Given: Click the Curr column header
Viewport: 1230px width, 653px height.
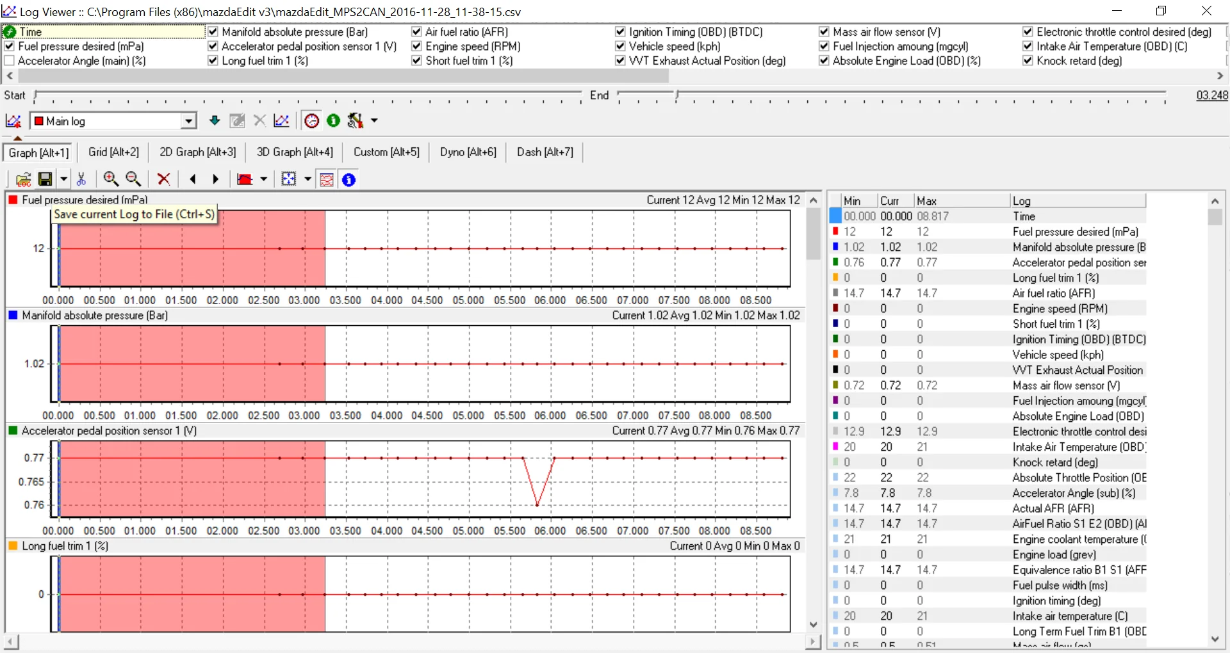Looking at the screenshot, I should tap(896, 200).
